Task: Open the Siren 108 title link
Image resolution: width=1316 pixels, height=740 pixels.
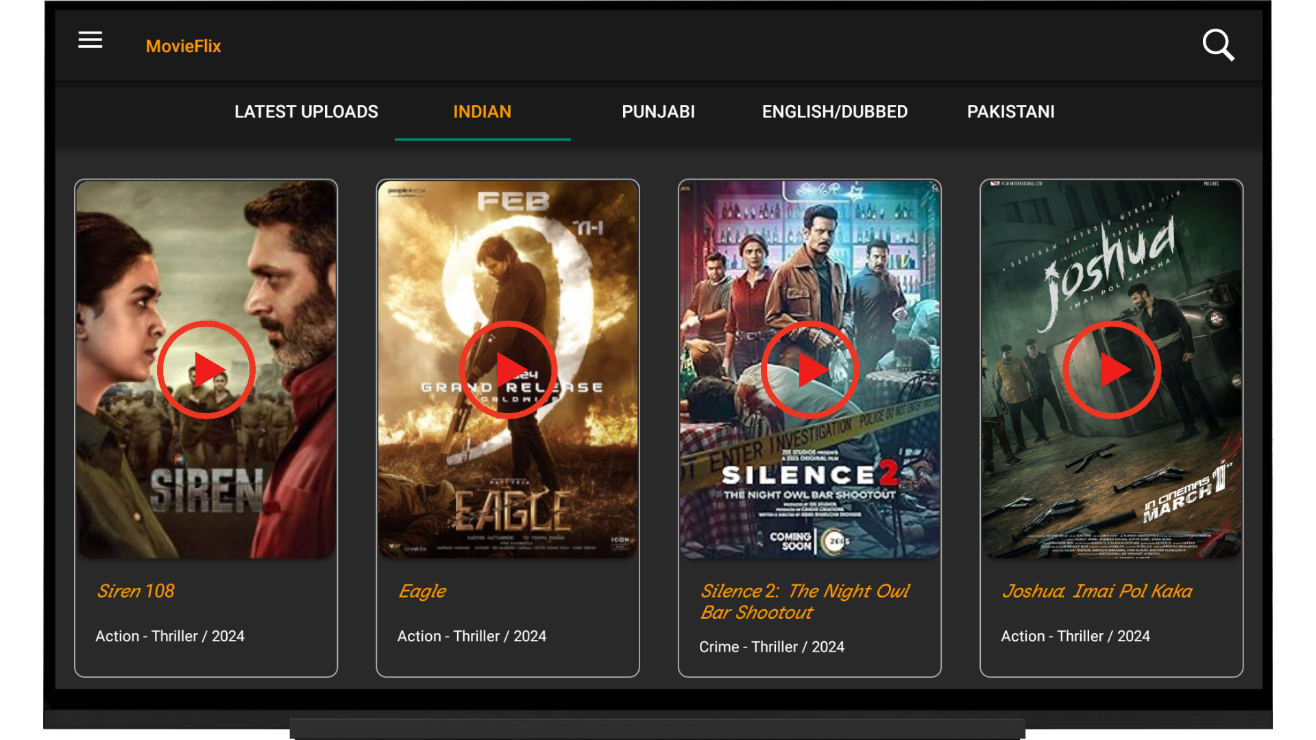Action: [x=135, y=591]
